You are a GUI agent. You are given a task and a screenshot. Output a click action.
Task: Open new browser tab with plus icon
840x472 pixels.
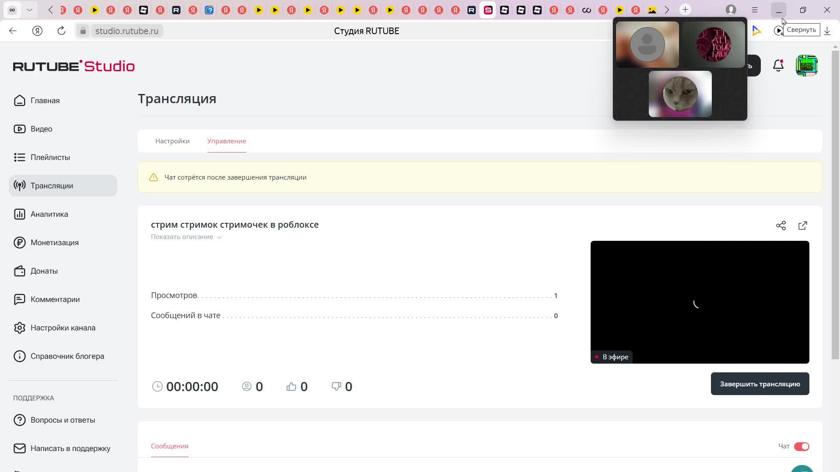click(x=685, y=10)
